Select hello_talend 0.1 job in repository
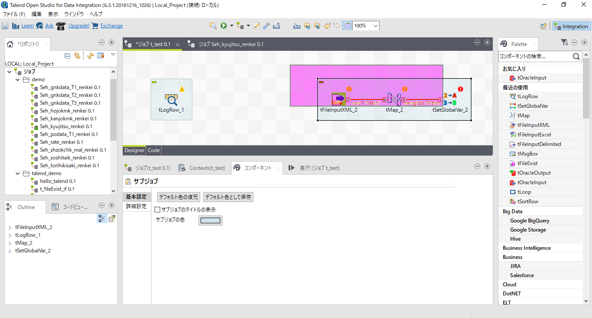 click(58, 181)
